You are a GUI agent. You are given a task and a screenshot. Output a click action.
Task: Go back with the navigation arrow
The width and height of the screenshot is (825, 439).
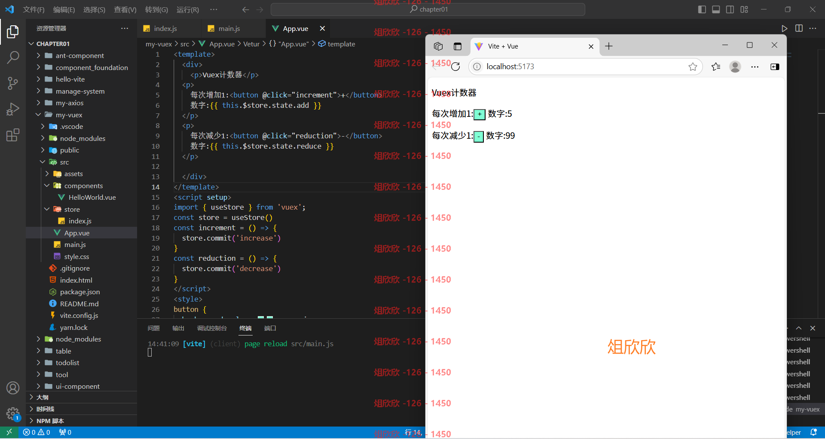(x=245, y=9)
